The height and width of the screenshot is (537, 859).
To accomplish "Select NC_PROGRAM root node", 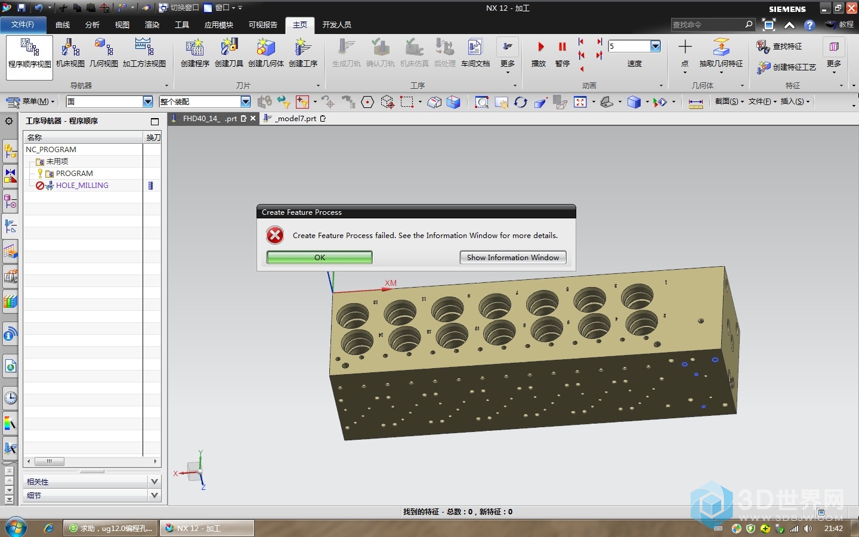I will click(51, 150).
